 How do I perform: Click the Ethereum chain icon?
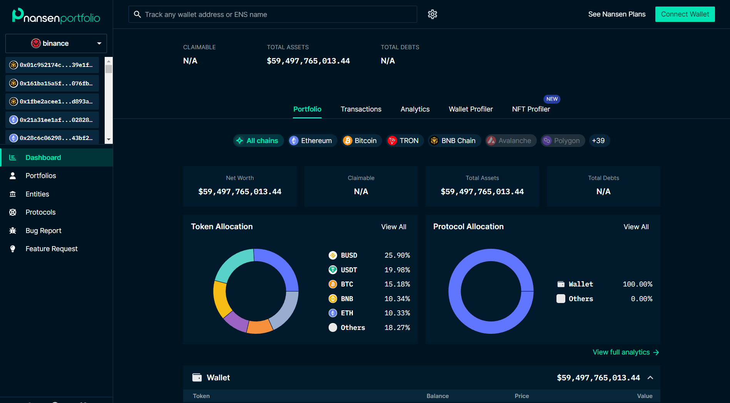294,141
